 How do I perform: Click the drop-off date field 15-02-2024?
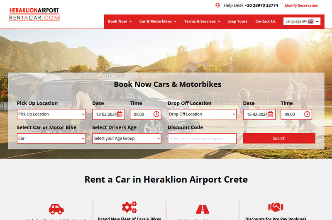tap(259, 114)
